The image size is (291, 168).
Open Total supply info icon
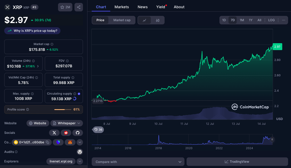[73, 78]
